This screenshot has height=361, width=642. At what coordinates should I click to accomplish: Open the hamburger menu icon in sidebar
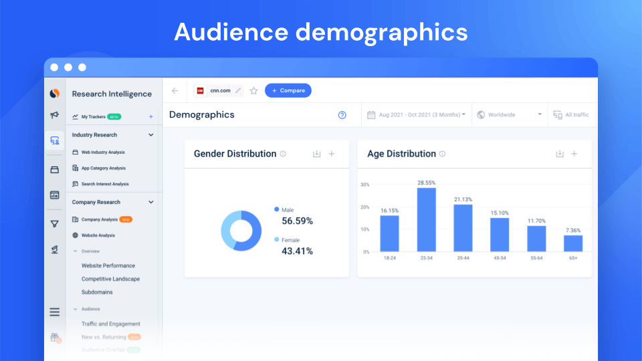(x=54, y=312)
